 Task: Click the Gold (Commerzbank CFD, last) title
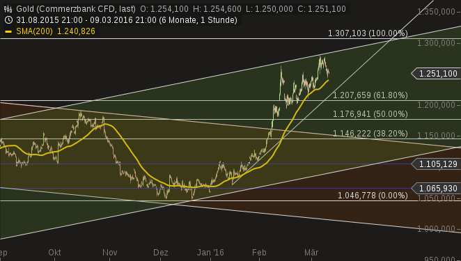pyautogui.click(x=76, y=9)
